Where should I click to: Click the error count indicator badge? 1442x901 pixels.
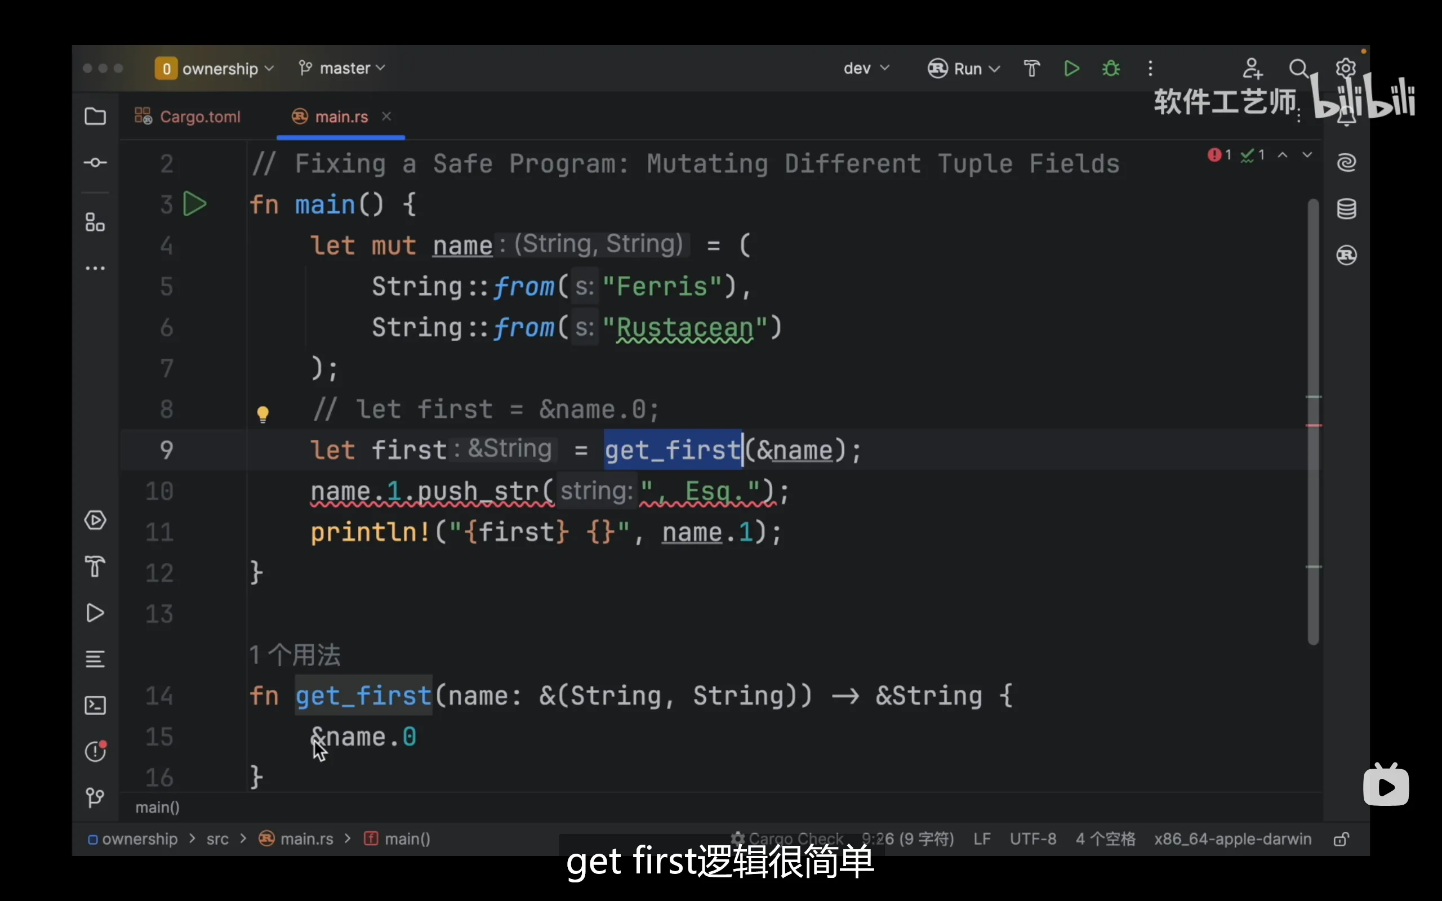click(1220, 155)
